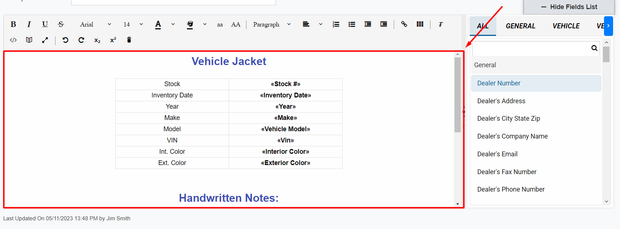Switch to the VEHICLE fields tab
620x229 pixels.
click(x=566, y=26)
